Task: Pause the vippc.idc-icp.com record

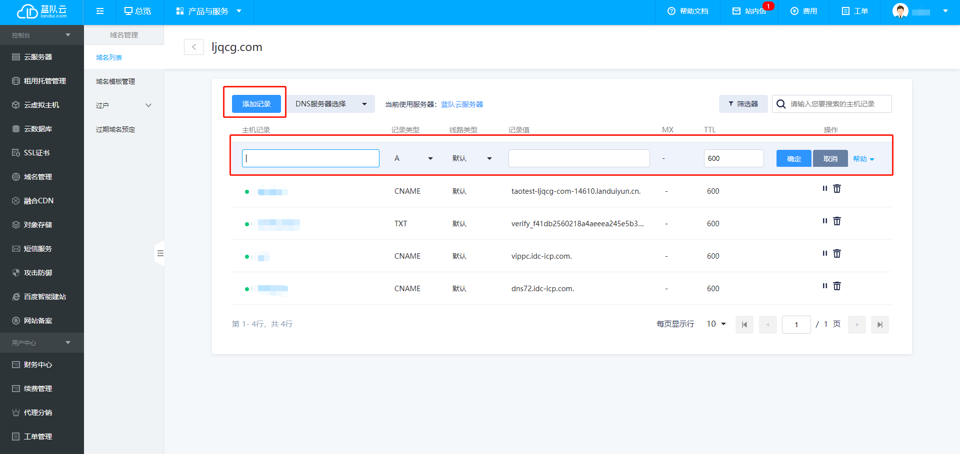Action: click(824, 254)
